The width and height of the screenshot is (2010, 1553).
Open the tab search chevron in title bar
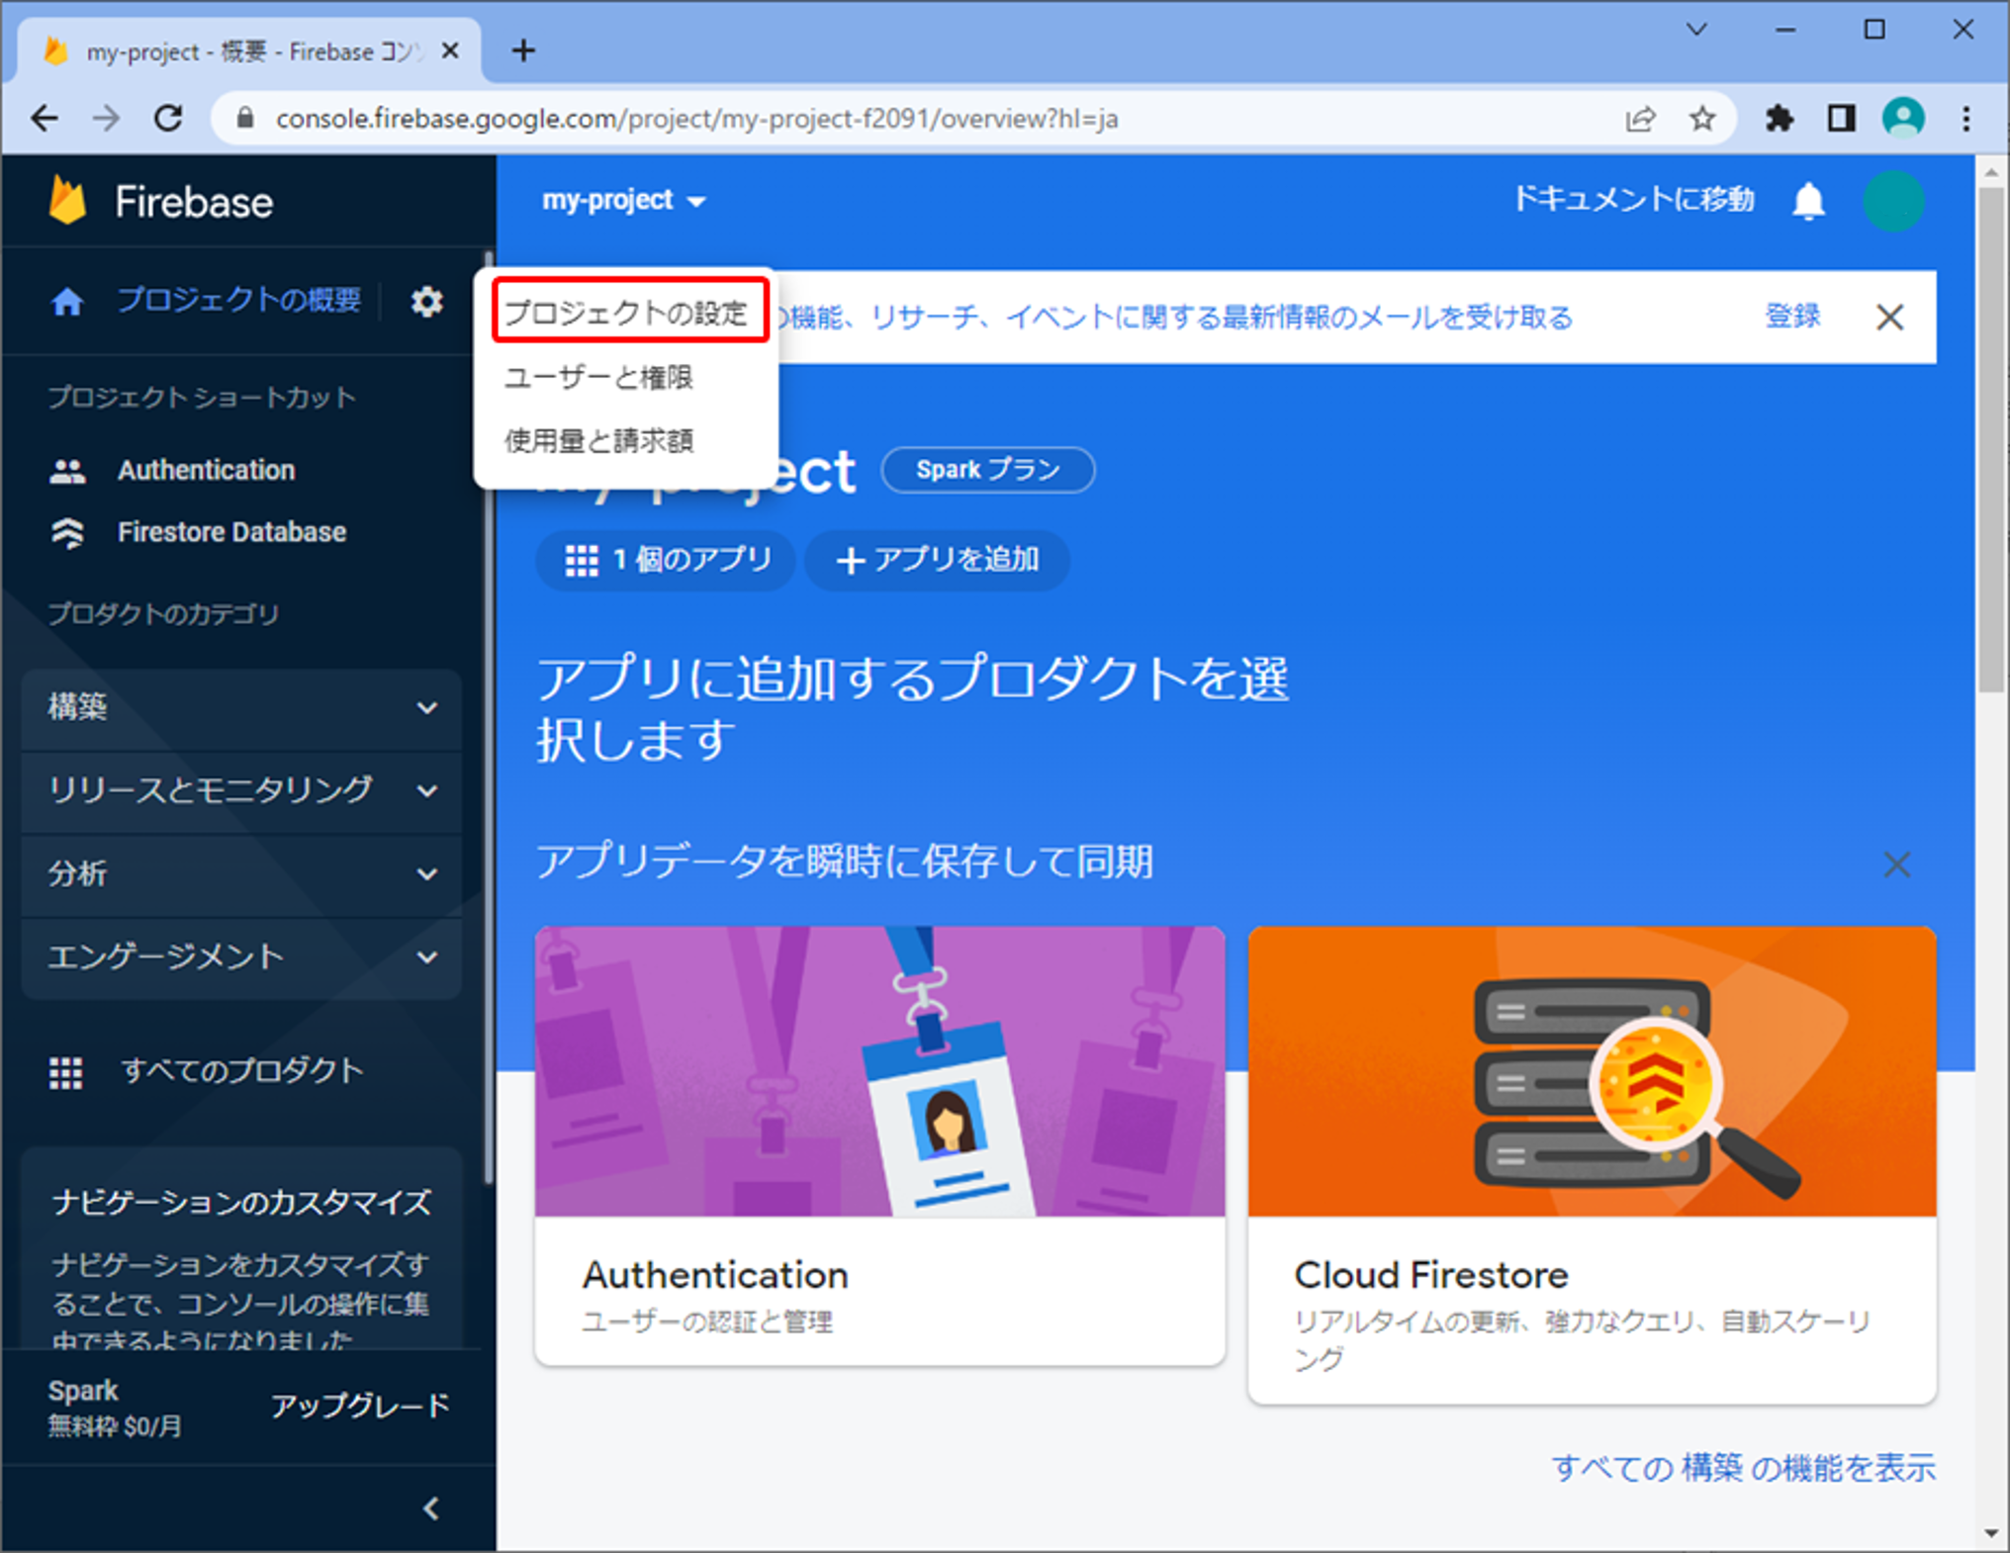1696,30
